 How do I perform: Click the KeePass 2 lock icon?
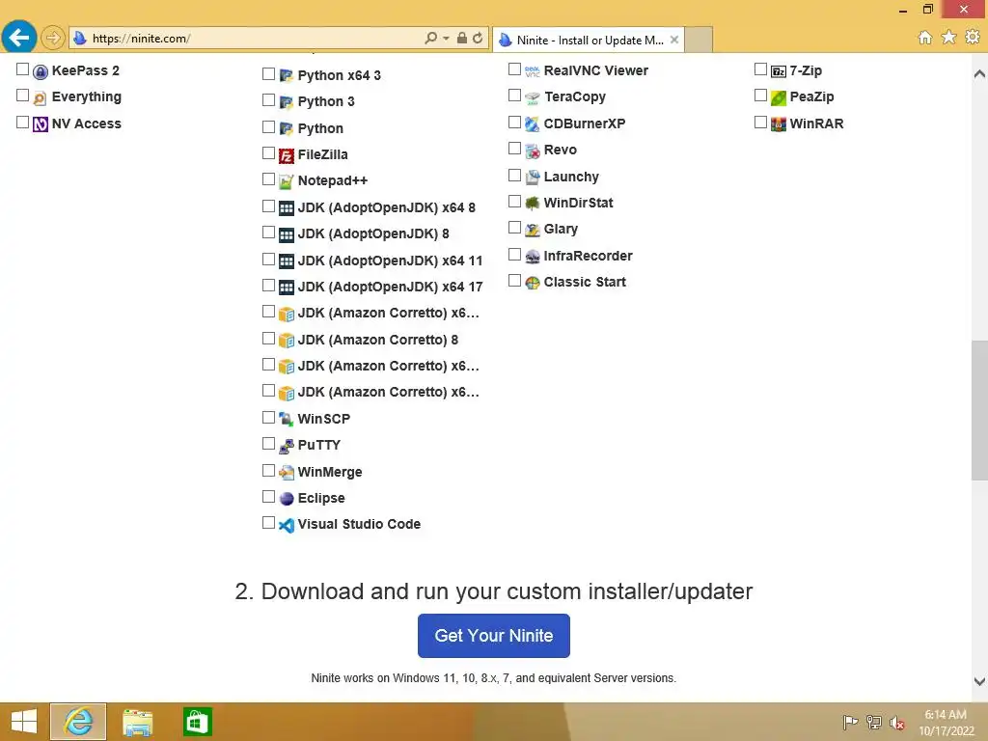click(41, 71)
